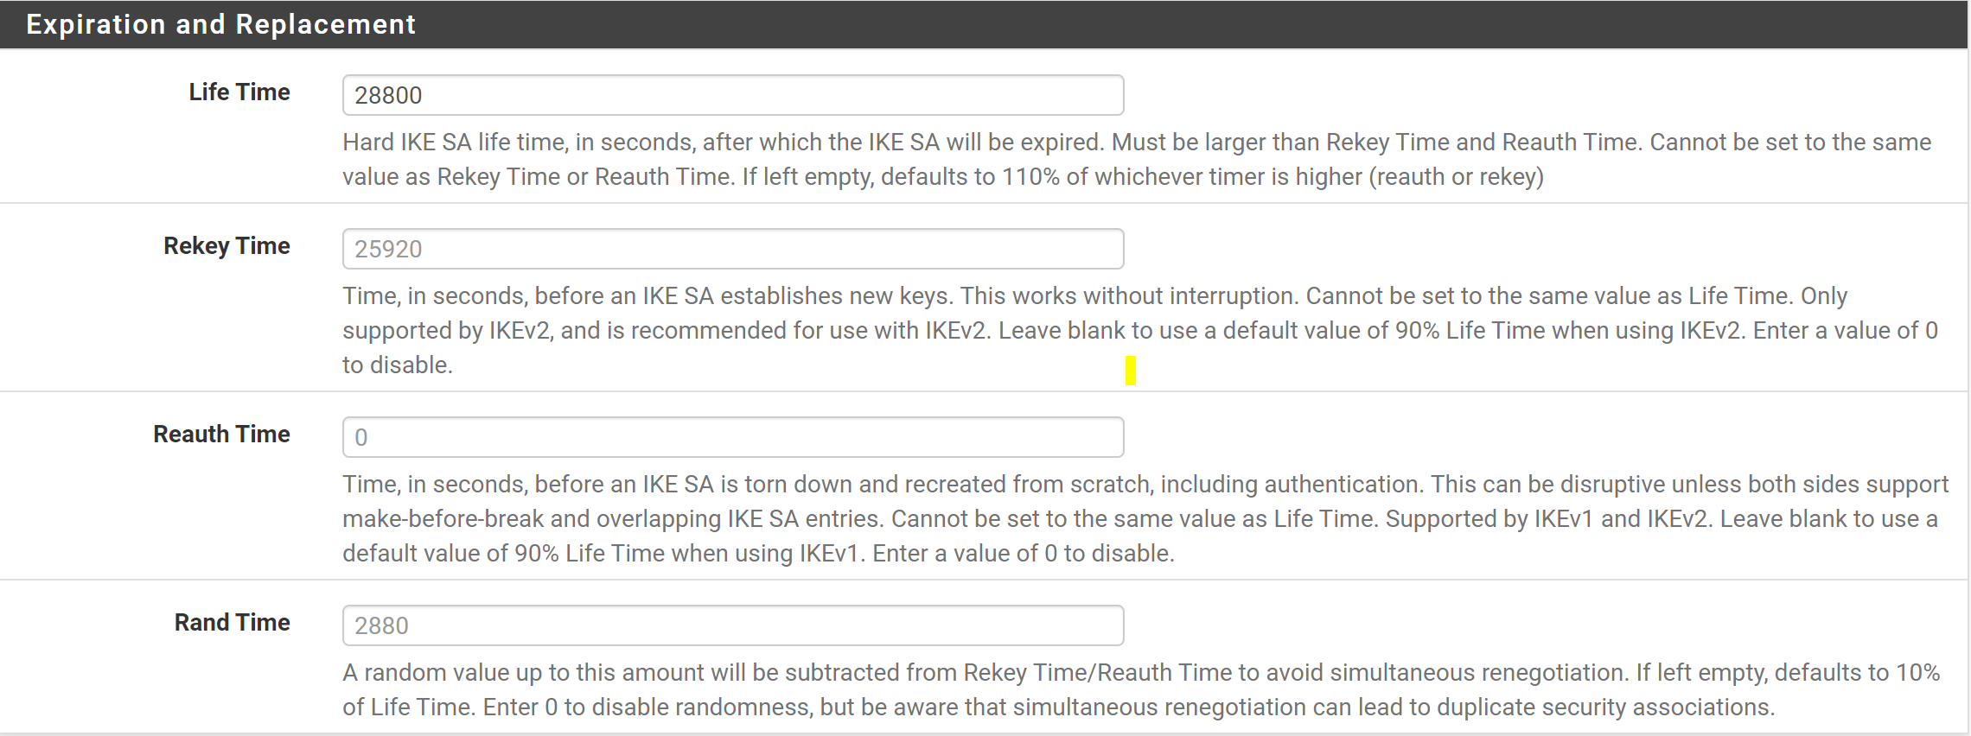Click the "Rand Time" field label
The height and width of the screenshot is (736, 1971).
(232, 623)
